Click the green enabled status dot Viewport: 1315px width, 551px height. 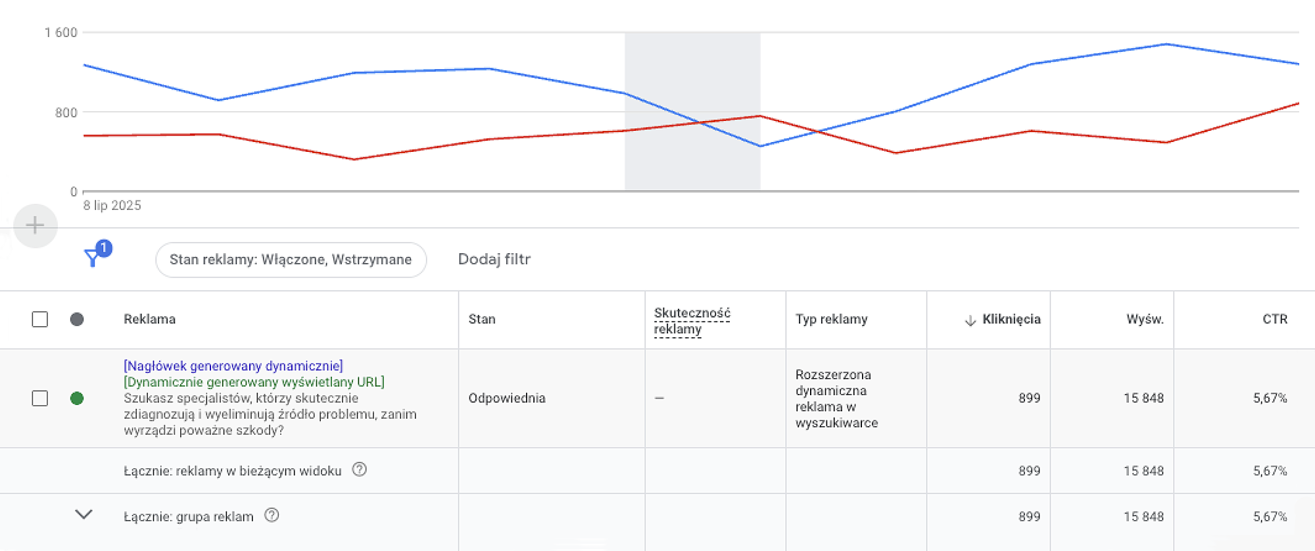coord(77,398)
